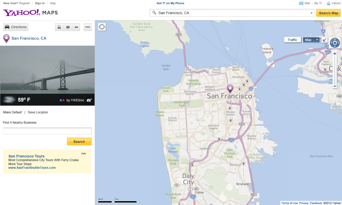Click the Terms of Use link

pos(290,203)
